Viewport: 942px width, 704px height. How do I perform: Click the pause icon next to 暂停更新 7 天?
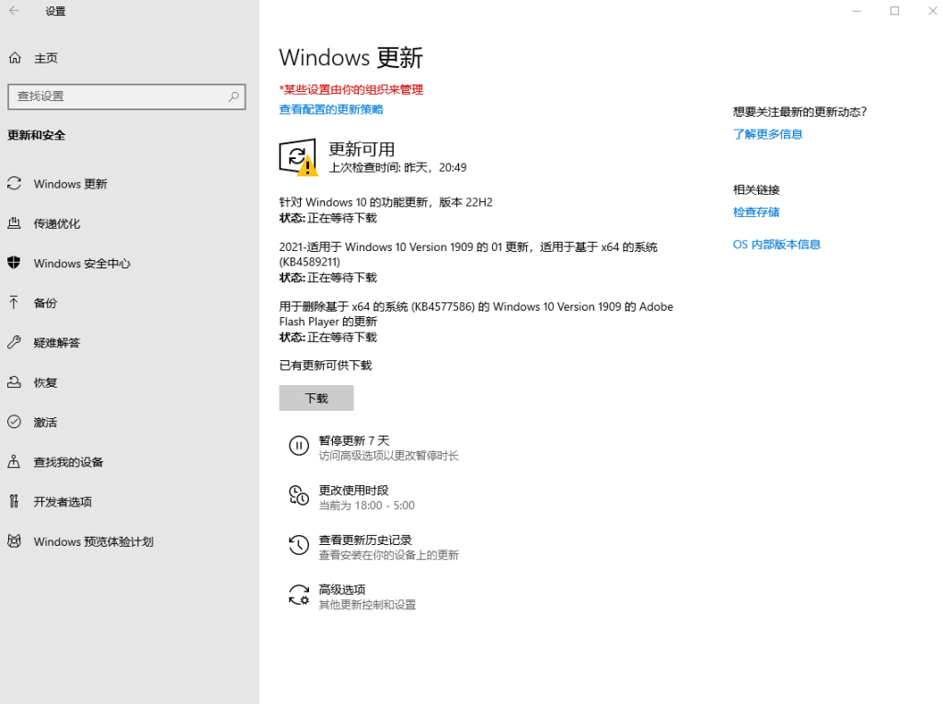click(x=298, y=446)
